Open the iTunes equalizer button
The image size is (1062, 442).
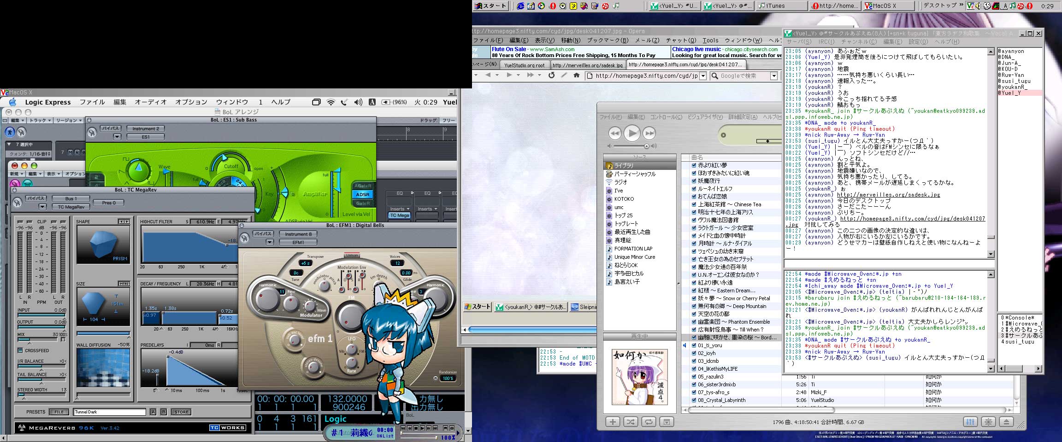(x=970, y=422)
